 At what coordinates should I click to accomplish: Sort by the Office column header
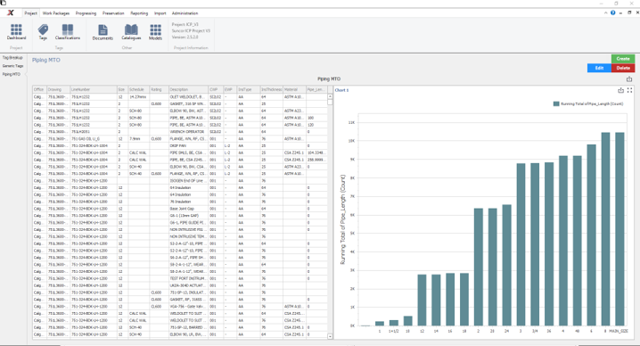click(x=39, y=89)
